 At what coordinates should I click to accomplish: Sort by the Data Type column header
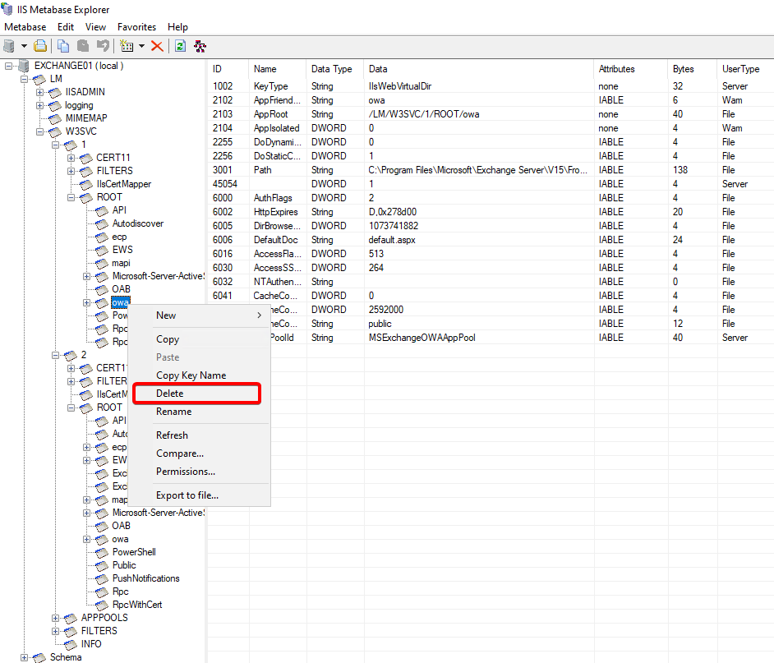(332, 69)
